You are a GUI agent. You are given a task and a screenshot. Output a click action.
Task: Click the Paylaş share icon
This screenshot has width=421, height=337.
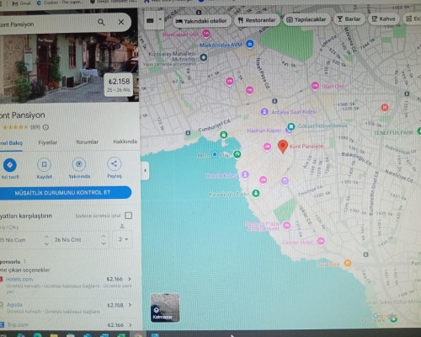[114, 164]
